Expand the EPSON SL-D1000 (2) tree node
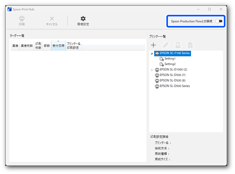The height and width of the screenshot is (174, 235). click(x=152, y=70)
